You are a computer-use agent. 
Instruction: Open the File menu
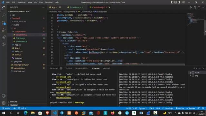[x=8, y=2]
